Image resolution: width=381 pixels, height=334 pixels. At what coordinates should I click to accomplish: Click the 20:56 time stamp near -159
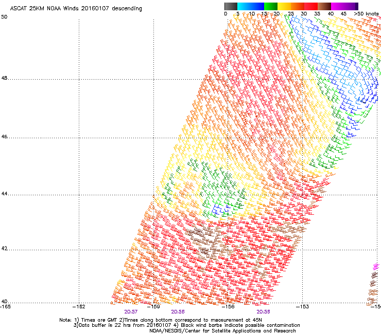[178, 312]
